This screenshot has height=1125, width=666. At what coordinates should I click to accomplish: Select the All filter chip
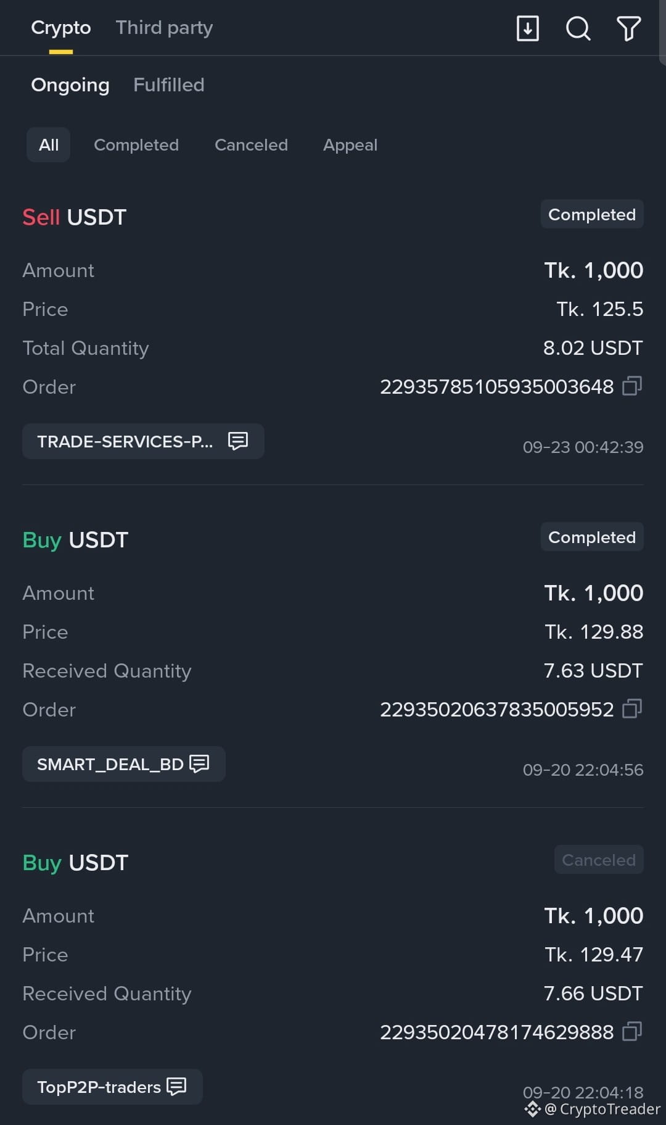pyautogui.click(x=48, y=145)
